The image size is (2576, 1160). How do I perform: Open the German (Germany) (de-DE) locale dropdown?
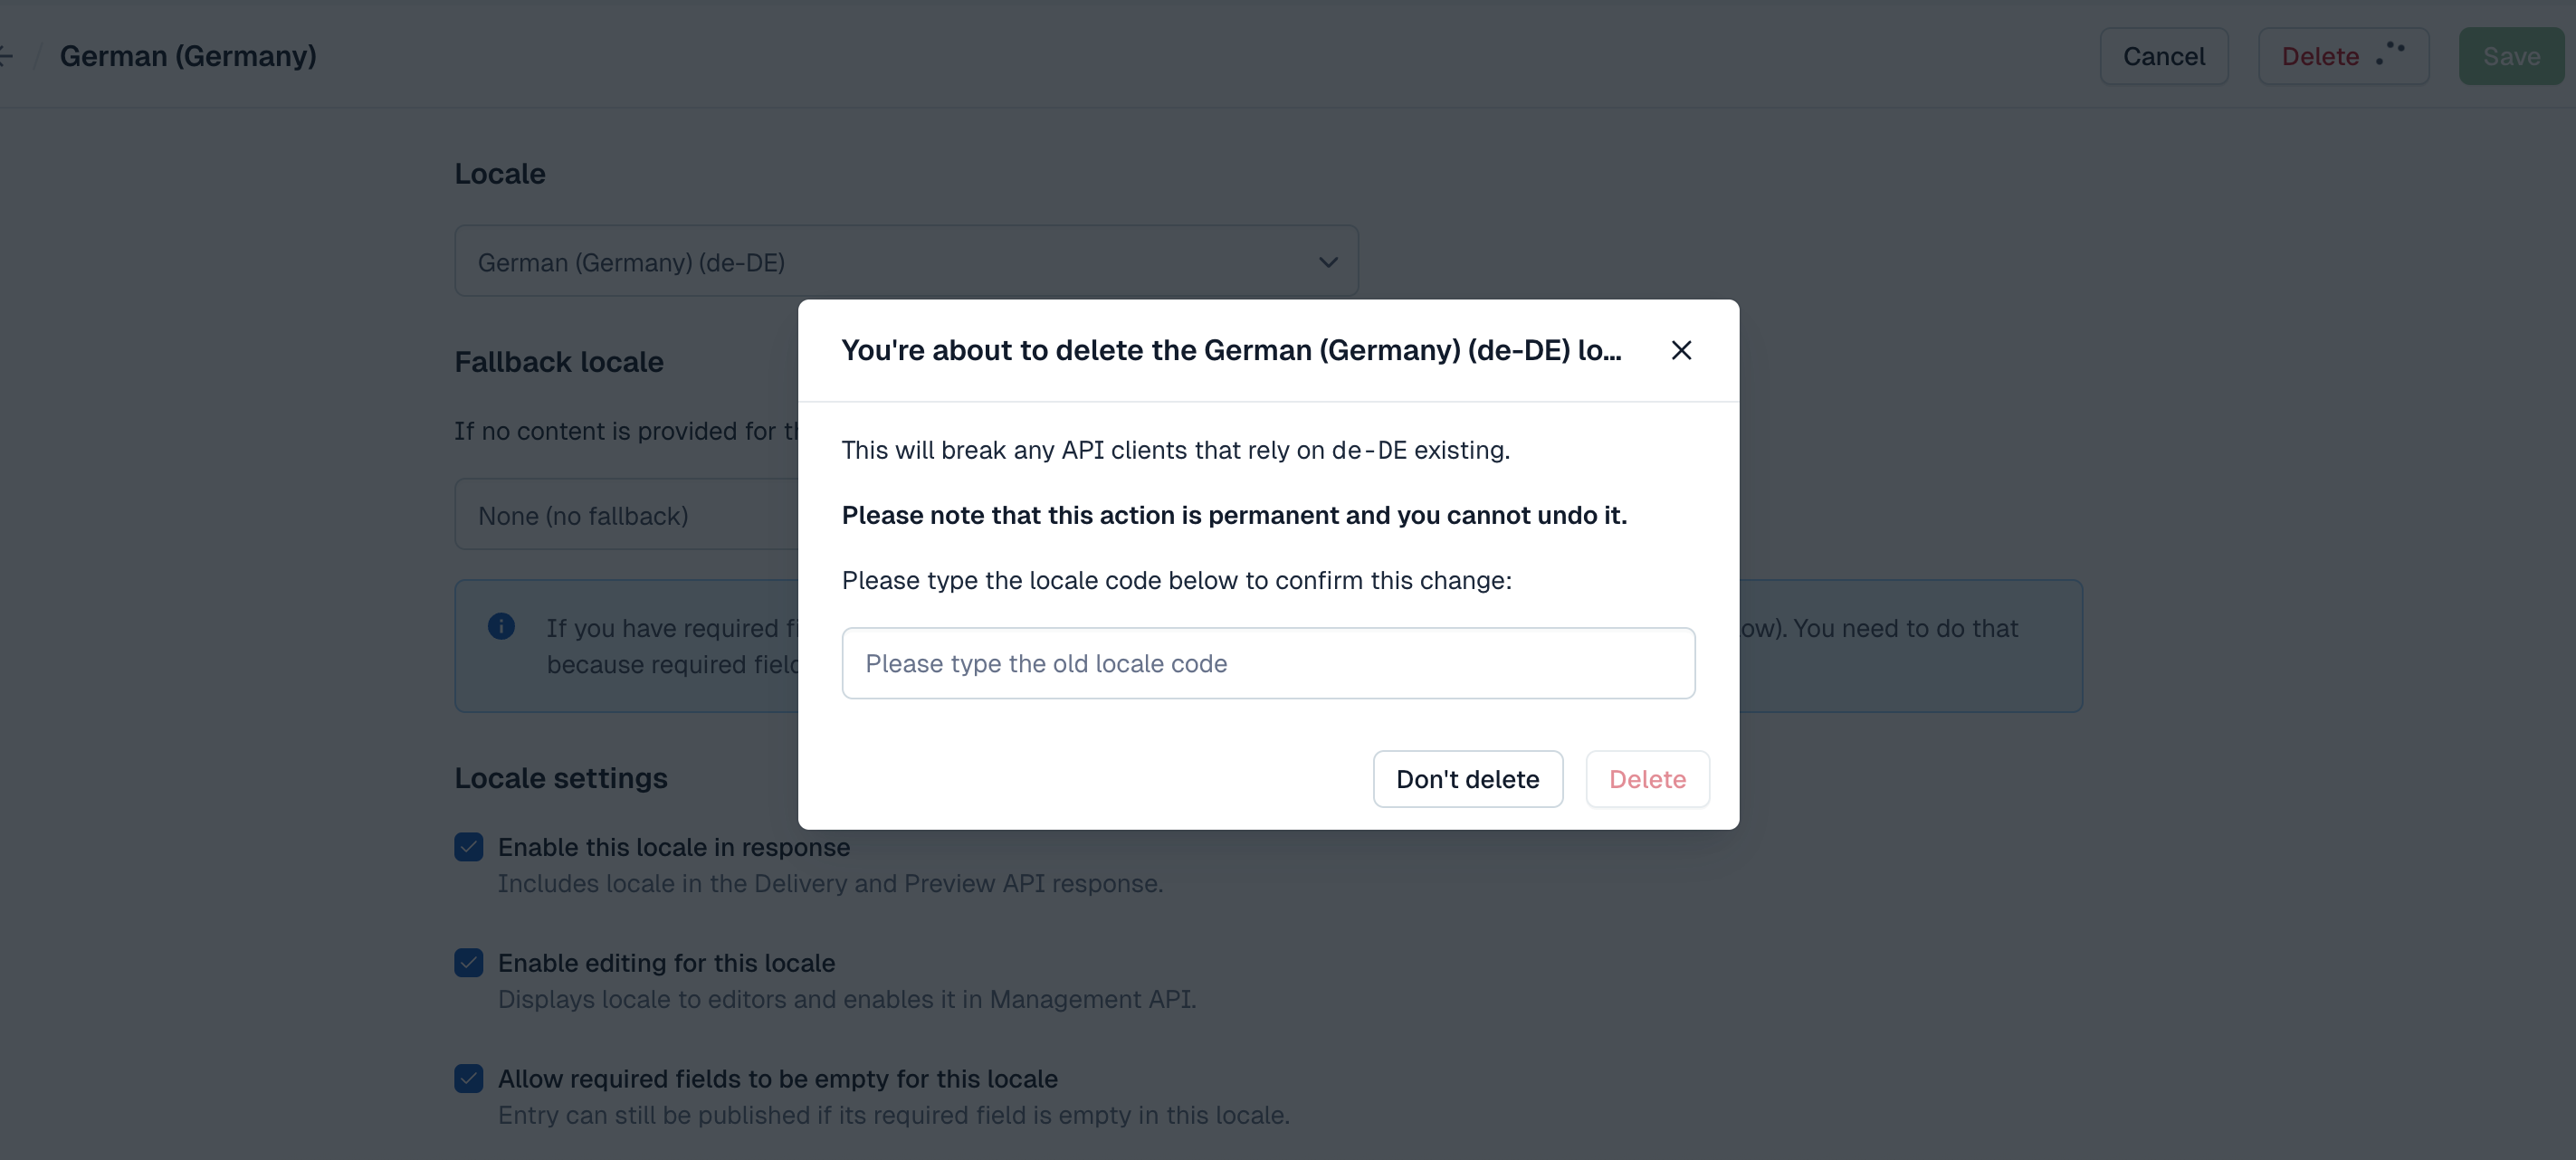coord(906,261)
